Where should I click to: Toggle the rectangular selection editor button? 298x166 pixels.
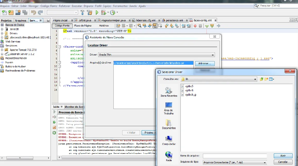coord(160,26)
